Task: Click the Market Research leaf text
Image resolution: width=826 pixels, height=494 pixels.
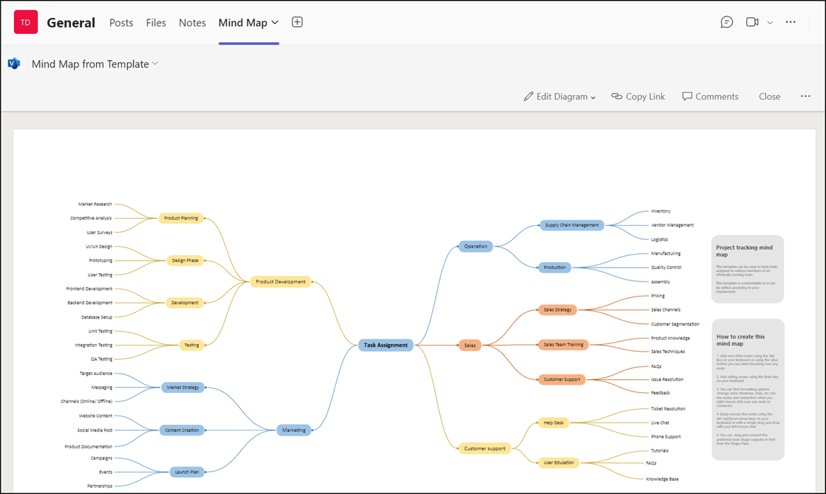Action: 95,204
